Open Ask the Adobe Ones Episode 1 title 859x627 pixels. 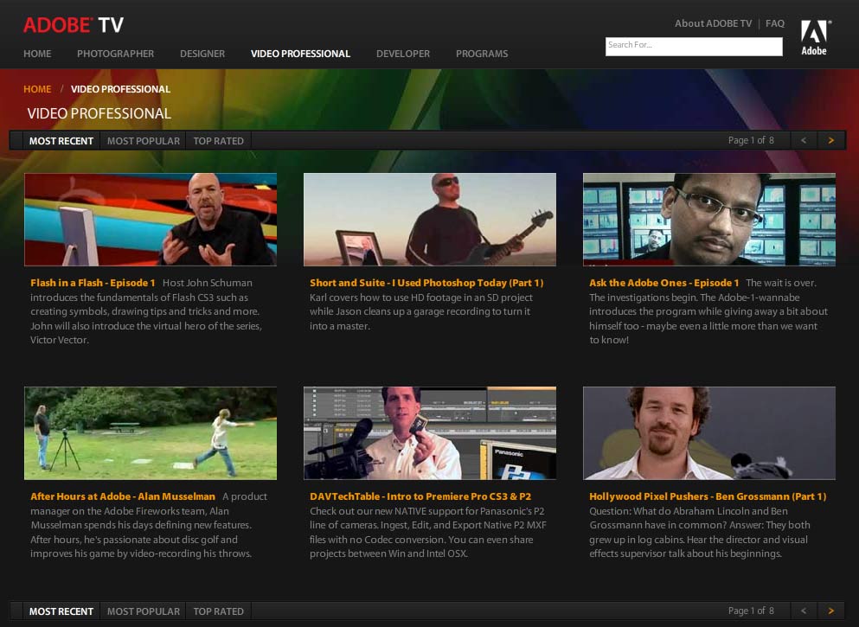664,283
